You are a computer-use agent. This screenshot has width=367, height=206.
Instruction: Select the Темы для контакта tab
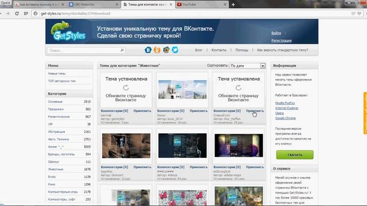(x=148, y=5)
